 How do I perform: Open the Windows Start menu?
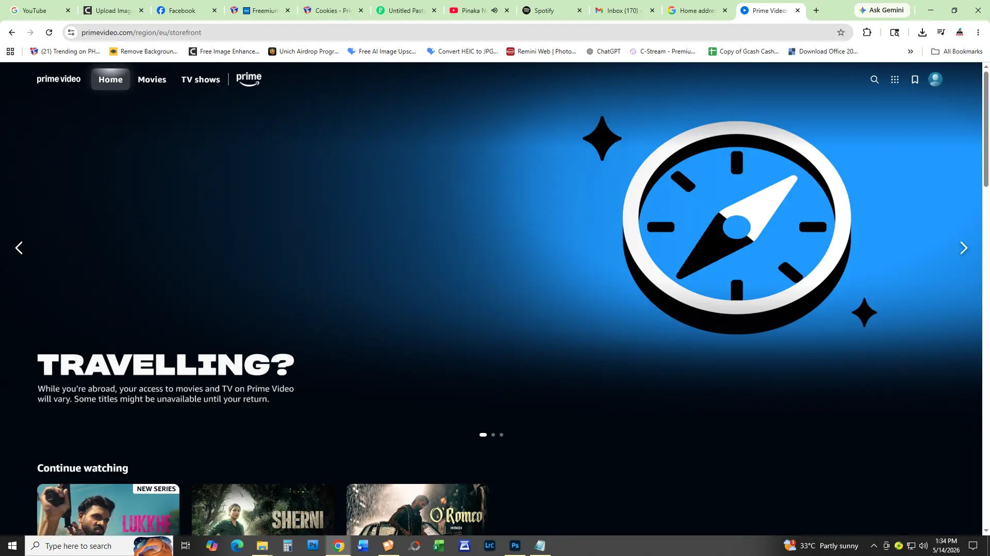coord(12,546)
